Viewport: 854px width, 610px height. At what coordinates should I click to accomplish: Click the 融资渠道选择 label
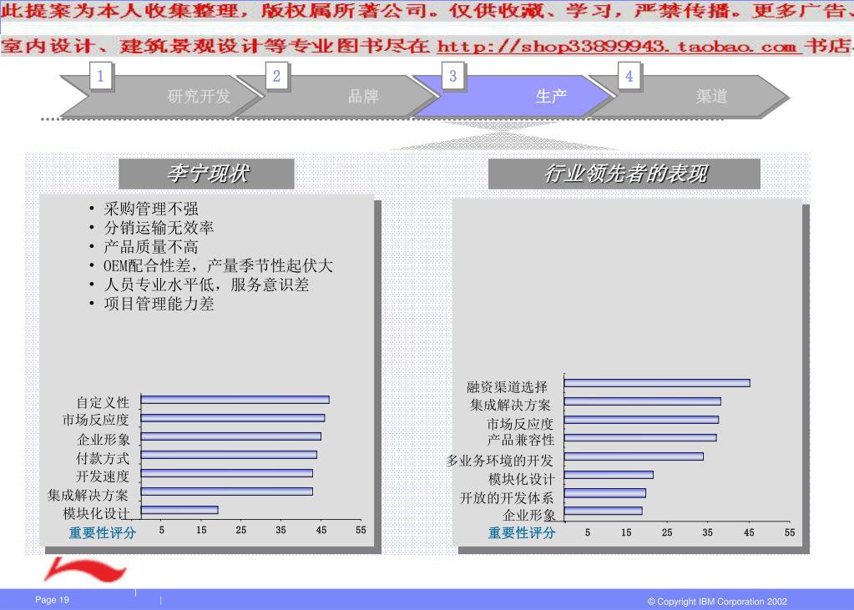[x=507, y=387]
